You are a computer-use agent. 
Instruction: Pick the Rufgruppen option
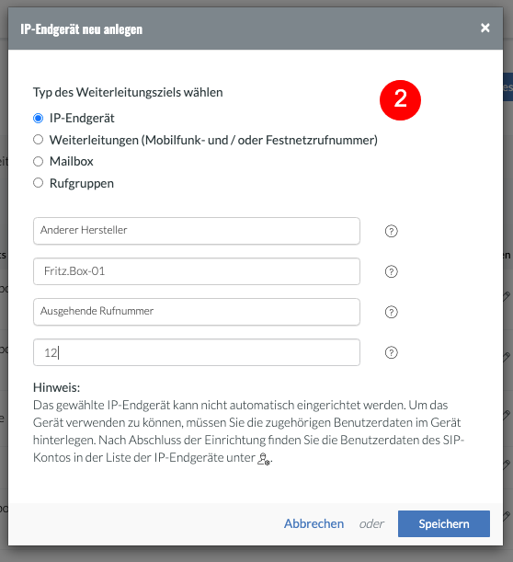pos(38,183)
